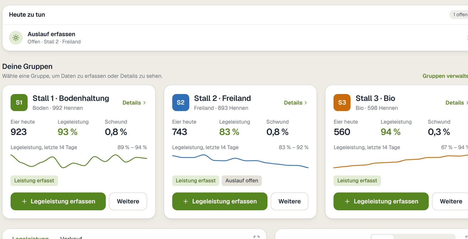This screenshot has width=468, height=239.
Task: Click the Leistung erfasst tag in Stall 3
Action: click(x=357, y=181)
